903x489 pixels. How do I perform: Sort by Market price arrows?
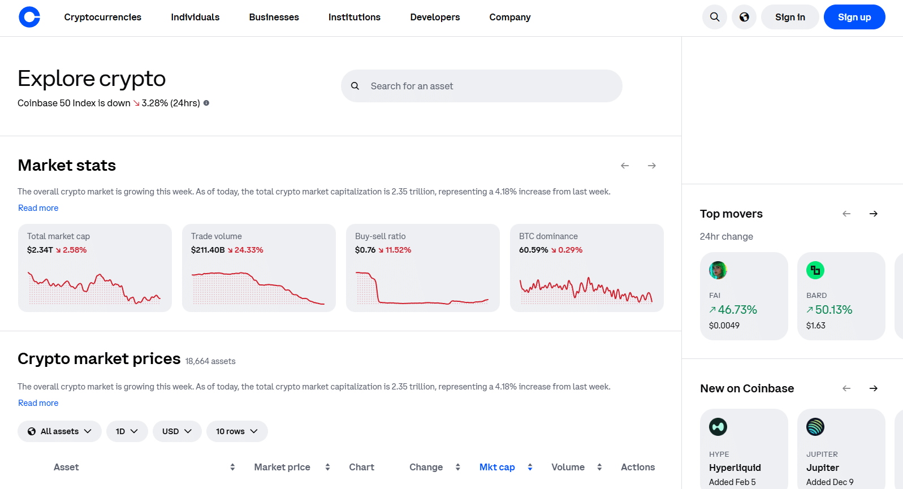(x=327, y=467)
